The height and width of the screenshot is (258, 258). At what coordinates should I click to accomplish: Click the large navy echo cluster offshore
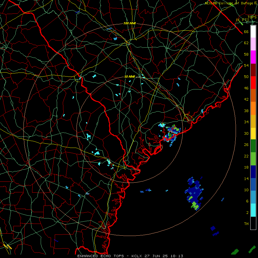click(194, 194)
